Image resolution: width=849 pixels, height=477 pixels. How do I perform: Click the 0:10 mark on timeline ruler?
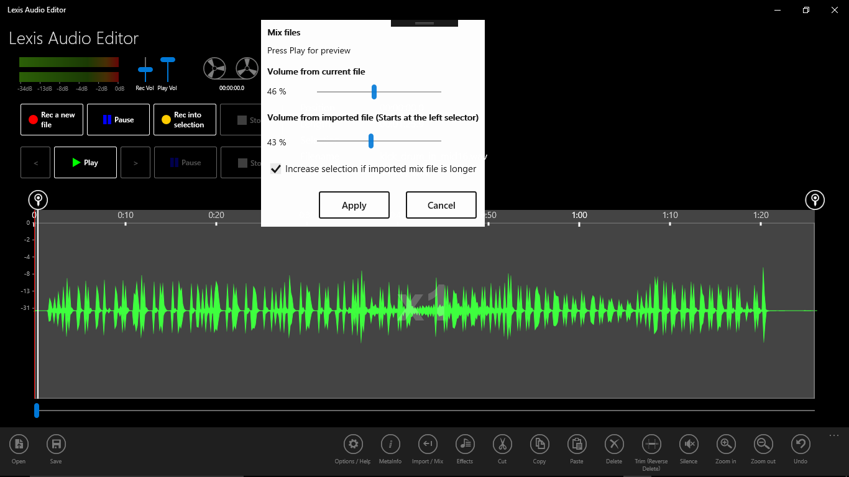point(126,215)
